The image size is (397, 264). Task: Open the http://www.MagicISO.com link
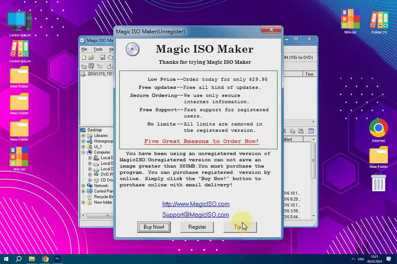click(196, 204)
